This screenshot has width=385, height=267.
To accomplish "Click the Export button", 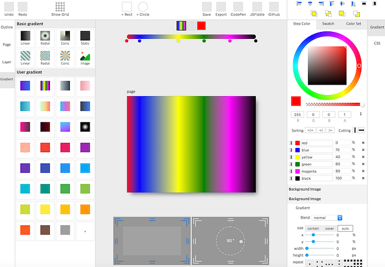I will [x=221, y=9].
